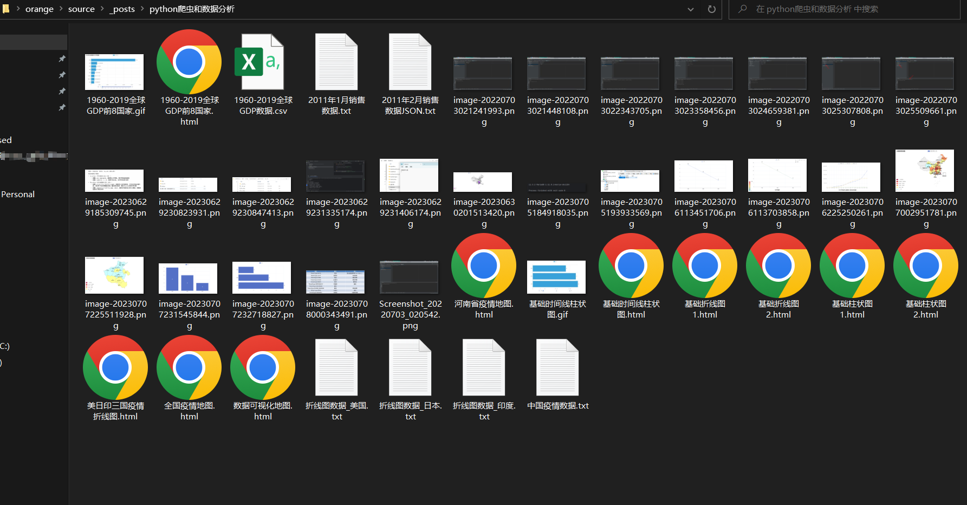Select the image-20230708000343491.png thumbnail

[x=335, y=282]
